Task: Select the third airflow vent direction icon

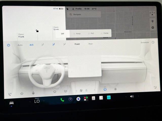Action: (x=64, y=44)
